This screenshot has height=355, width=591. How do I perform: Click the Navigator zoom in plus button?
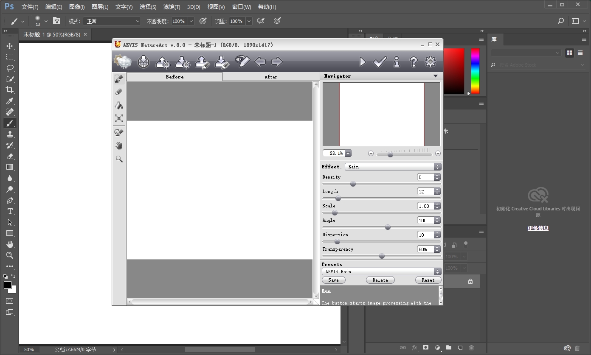(x=438, y=154)
